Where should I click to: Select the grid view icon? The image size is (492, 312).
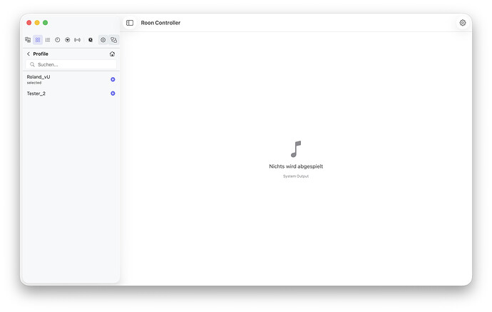tap(38, 40)
